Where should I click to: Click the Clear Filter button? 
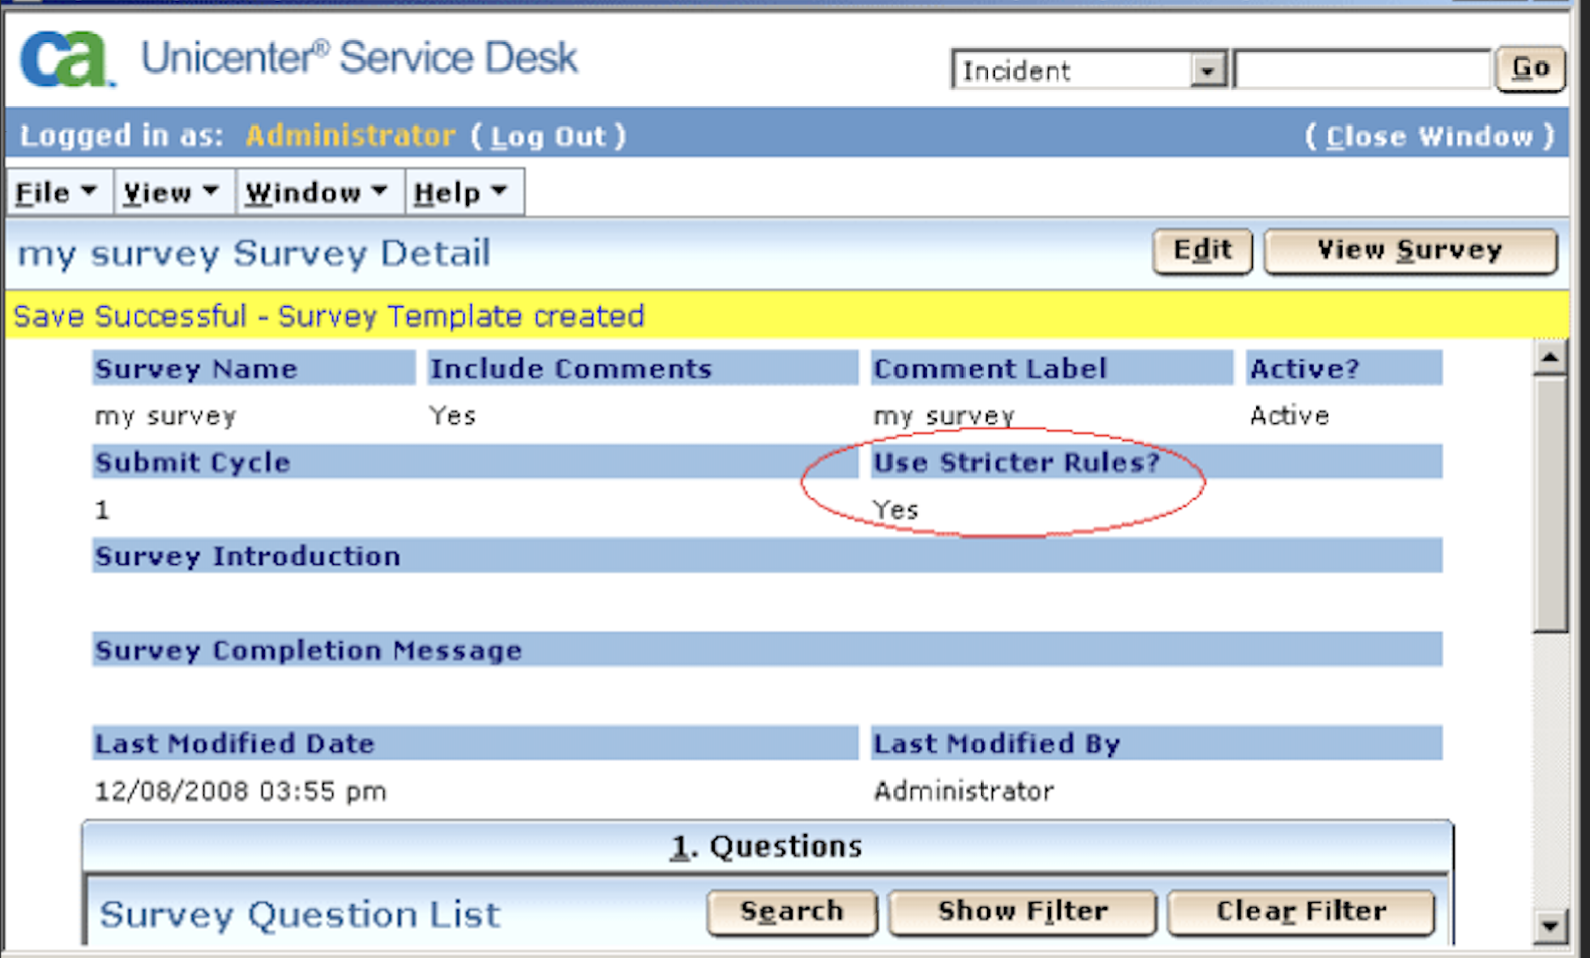coord(1301,912)
